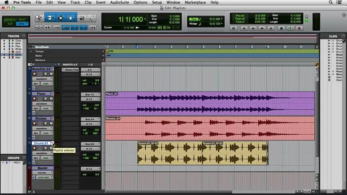Click Pre-roll button in transport
The height and width of the screenshot is (195, 347).
point(240,16)
